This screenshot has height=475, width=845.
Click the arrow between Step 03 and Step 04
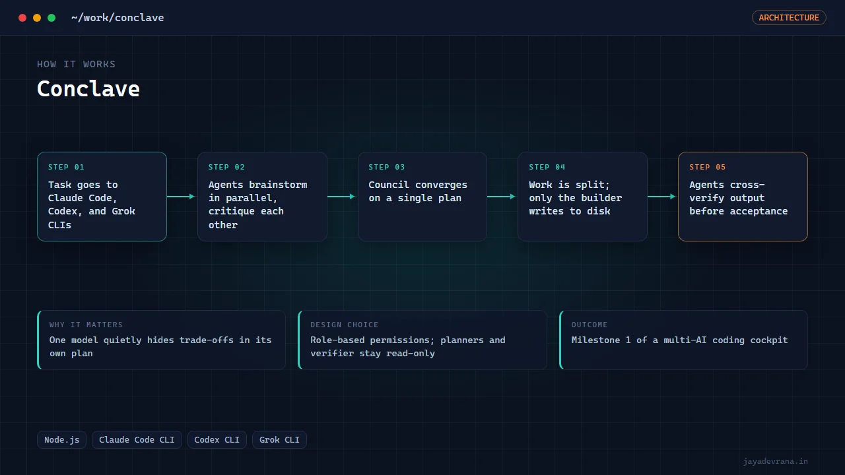(x=502, y=197)
